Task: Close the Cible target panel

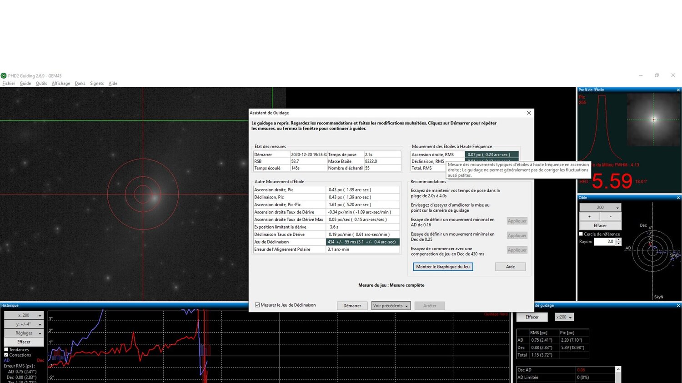Action: point(678,198)
